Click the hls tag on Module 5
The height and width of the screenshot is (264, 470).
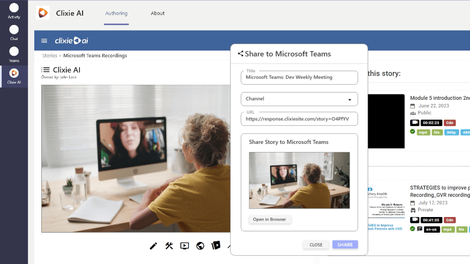[437, 132]
